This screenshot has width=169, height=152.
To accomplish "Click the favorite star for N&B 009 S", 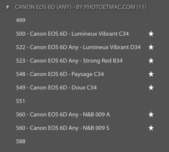I will coord(151,128).
